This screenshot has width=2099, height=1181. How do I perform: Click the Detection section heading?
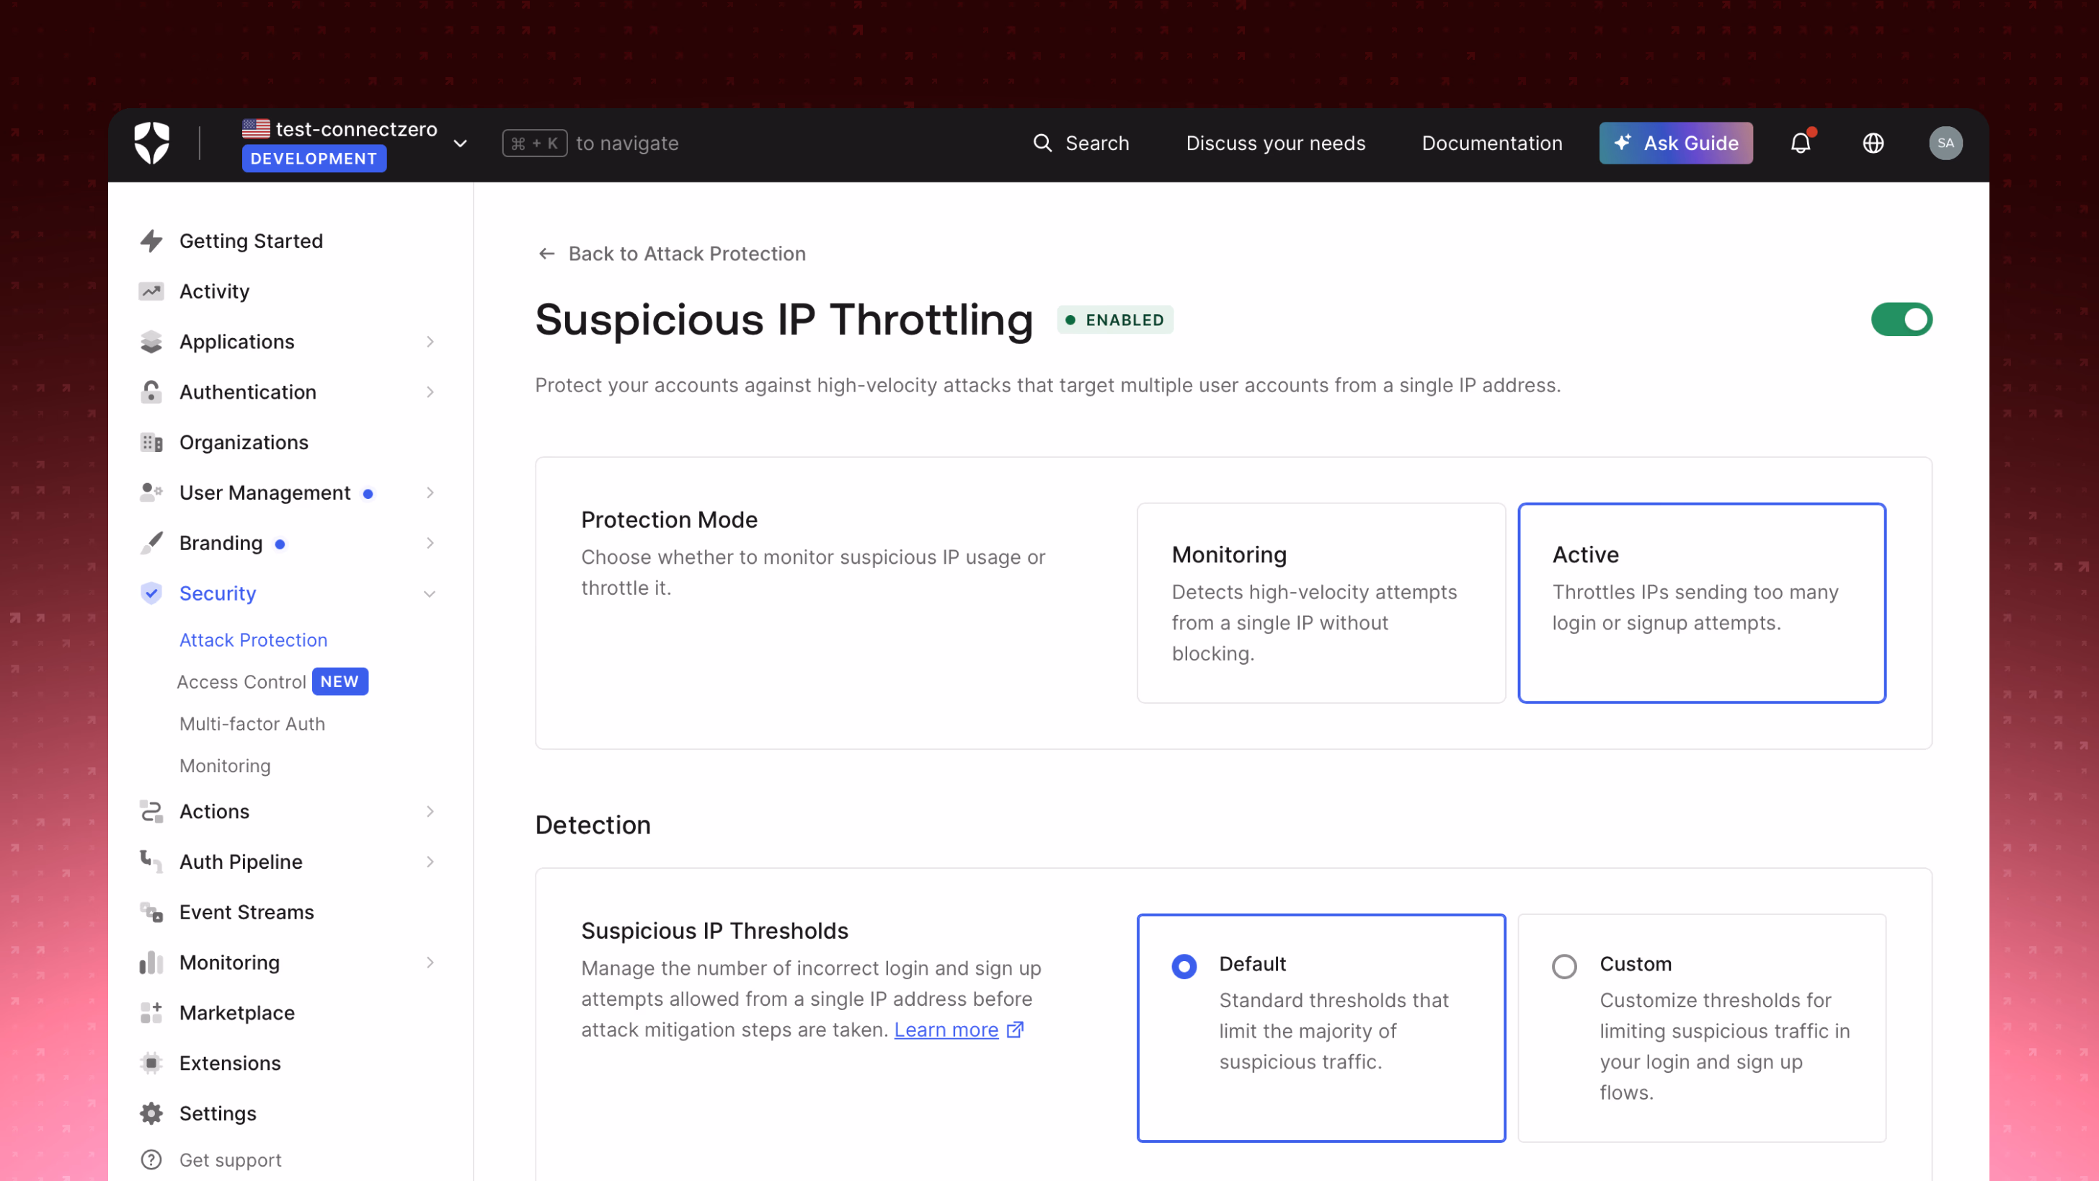click(x=593, y=826)
